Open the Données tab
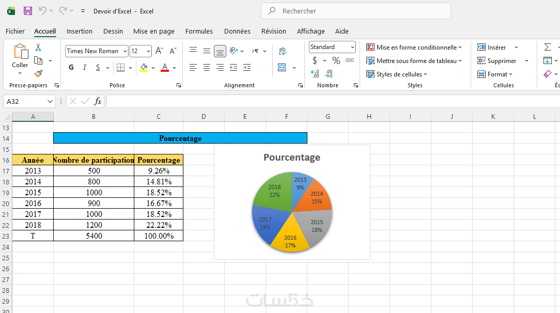Screen dimensions: 560x313 tap(237, 31)
